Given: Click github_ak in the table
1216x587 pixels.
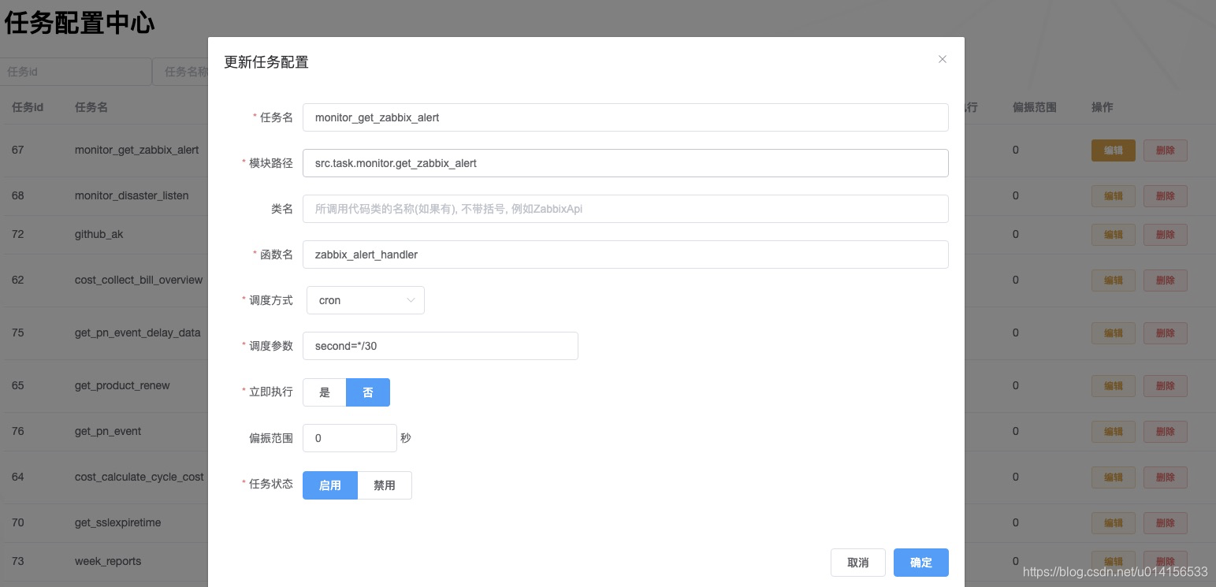Looking at the screenshot, I should point(99,234).
